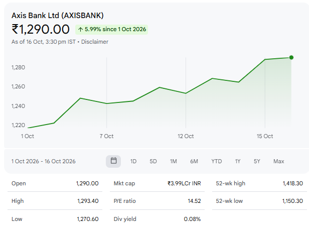
Task: Click the P/E ratio label
Action: [x=125, y=201]
